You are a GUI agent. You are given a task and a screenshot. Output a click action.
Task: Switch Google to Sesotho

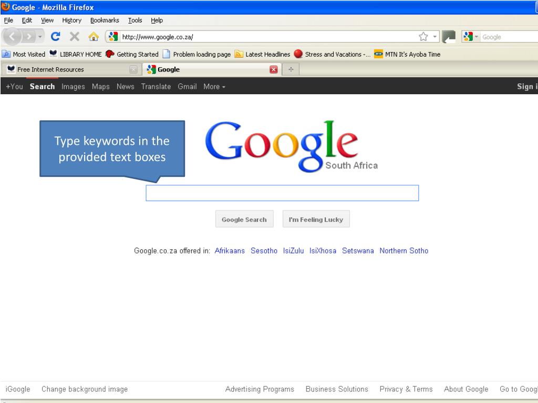264,250
